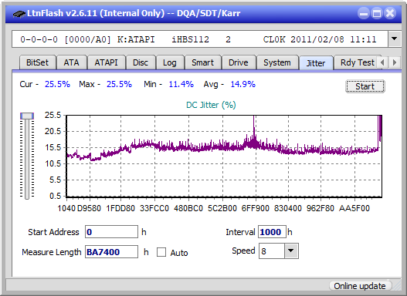Click the Avg value 14.9%
The image size is (407, 296).
click(243, 84)
